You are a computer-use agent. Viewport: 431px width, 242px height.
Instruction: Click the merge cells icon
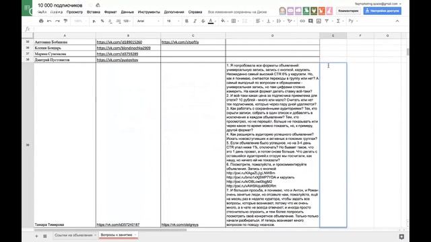[x=244, y=21]
